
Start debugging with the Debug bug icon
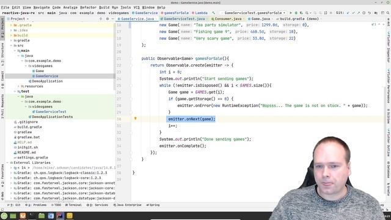click(296, 13)
